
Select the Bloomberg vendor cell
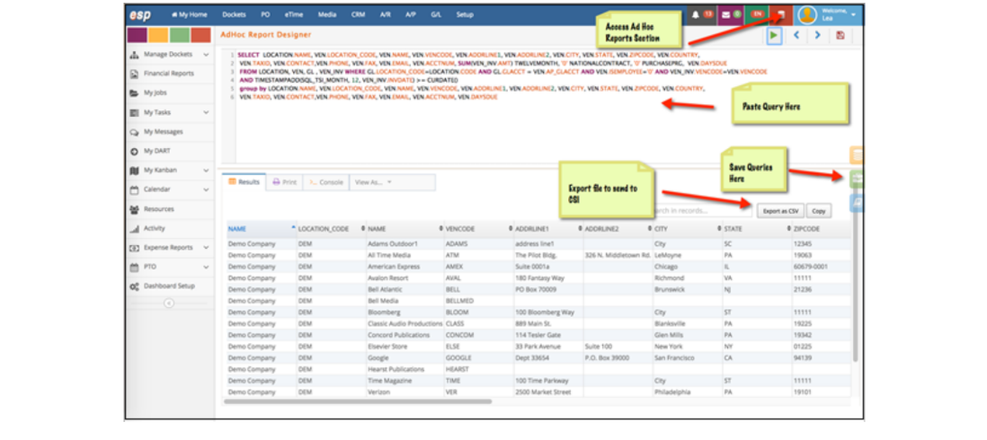(x=405, y=312)
